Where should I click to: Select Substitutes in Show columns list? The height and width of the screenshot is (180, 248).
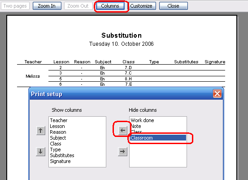(62, 155)
